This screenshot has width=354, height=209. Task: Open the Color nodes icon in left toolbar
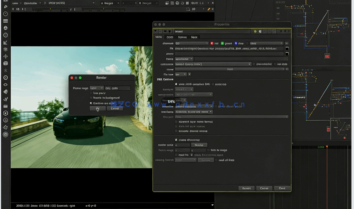[x=6, y=28]
